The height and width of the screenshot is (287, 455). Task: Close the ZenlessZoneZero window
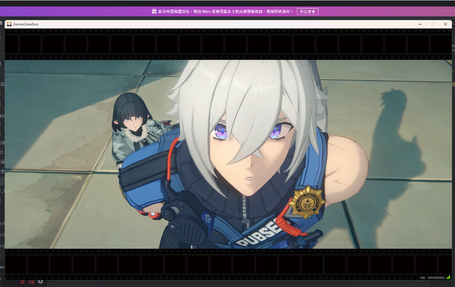[445, 24]
